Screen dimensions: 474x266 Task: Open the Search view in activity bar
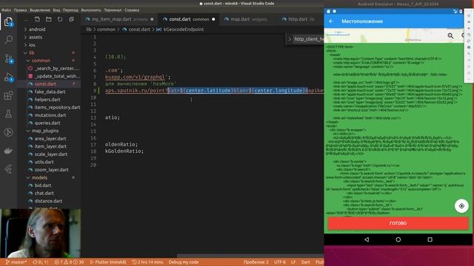pos(8,40)
